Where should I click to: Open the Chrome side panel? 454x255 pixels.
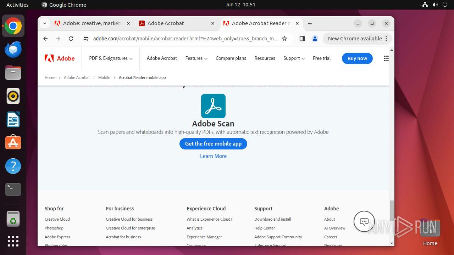click(302, 39)
